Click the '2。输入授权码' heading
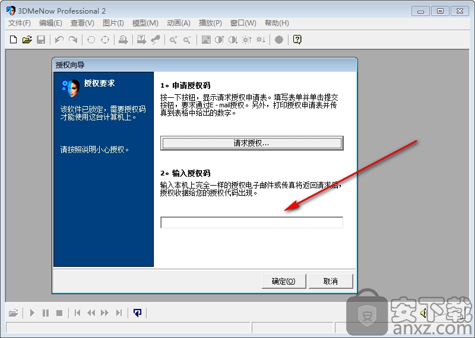The image size is (475, 338). (185, 173)
